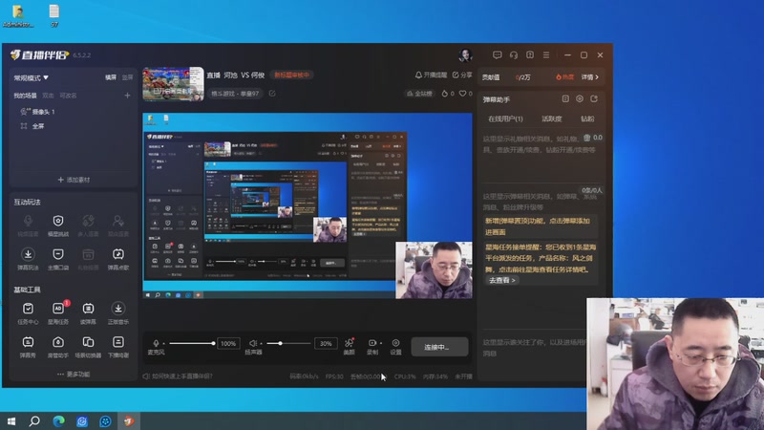Open the hamburger menu in the title bar
Image resolution: width=764 pixels, height=430 pixels.
tap(546, 55)
